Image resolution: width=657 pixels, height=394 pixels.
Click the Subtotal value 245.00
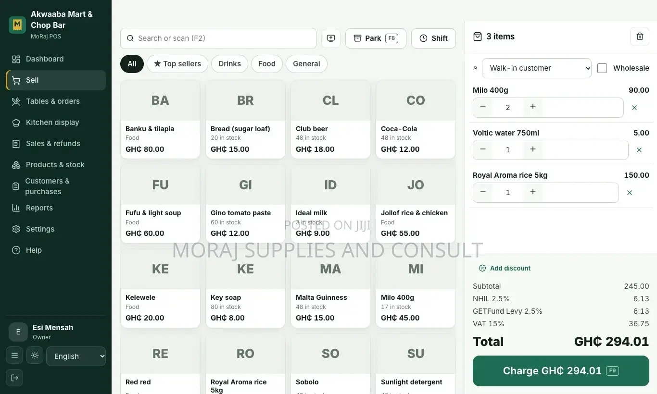[637, 286]
